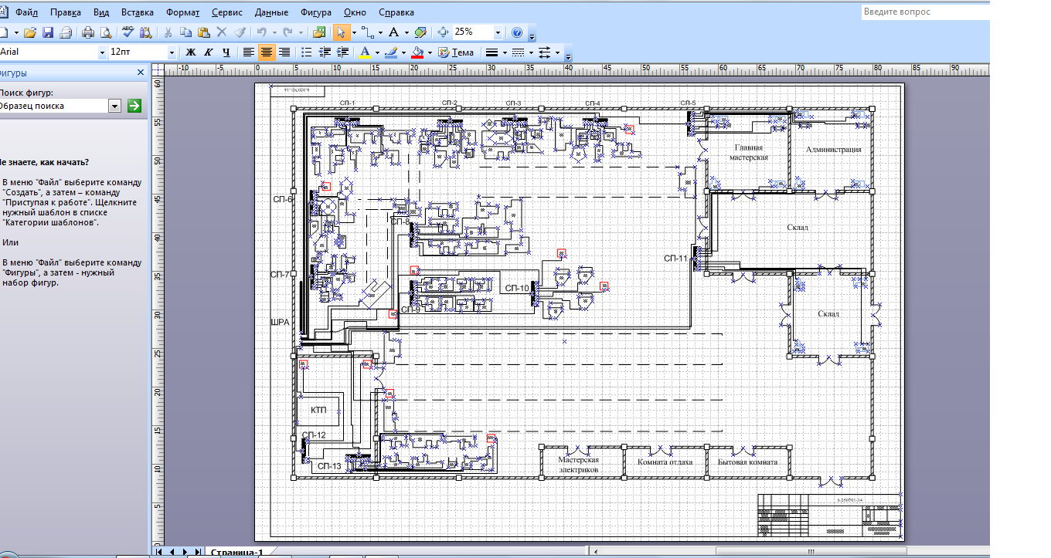Open the Данные menu

tap(271, 12)
